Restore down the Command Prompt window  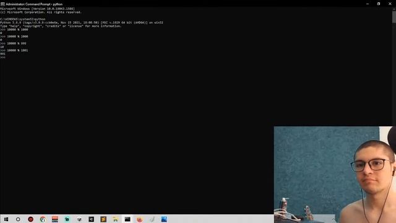[x=379, y=4]
